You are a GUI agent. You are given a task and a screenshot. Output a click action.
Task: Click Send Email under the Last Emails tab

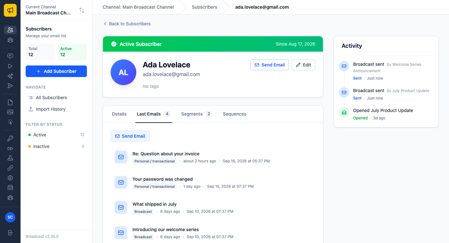[x=130, y=136]
